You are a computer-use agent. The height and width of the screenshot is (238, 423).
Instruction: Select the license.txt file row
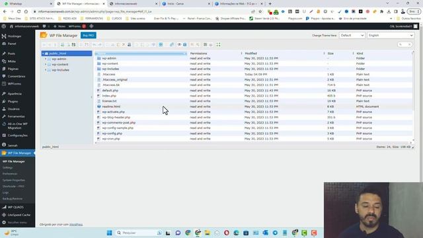254,101
